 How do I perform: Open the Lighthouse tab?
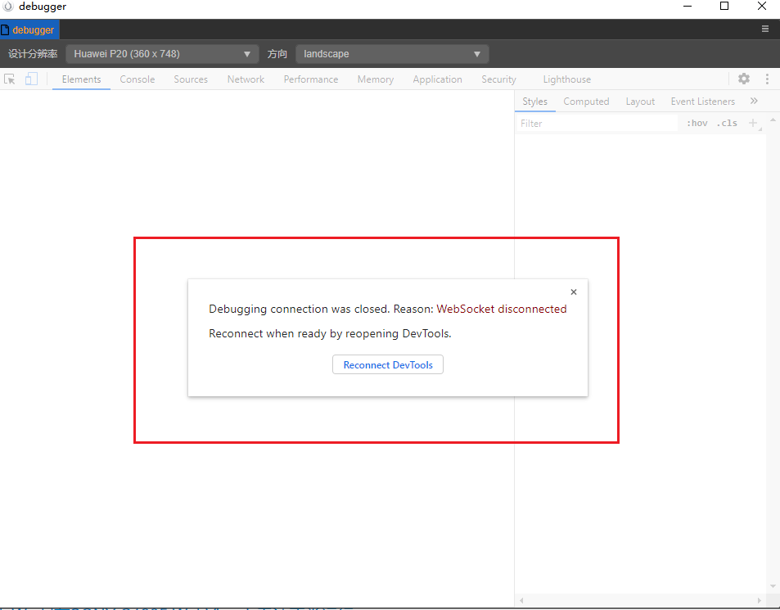pyautogui.click(x=567, y=79)
